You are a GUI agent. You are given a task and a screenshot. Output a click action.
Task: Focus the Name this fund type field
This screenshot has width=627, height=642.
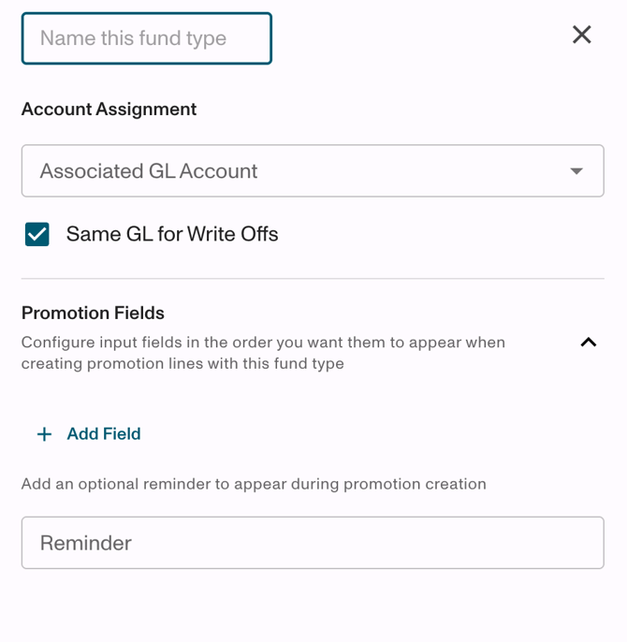tap(147, 38)
